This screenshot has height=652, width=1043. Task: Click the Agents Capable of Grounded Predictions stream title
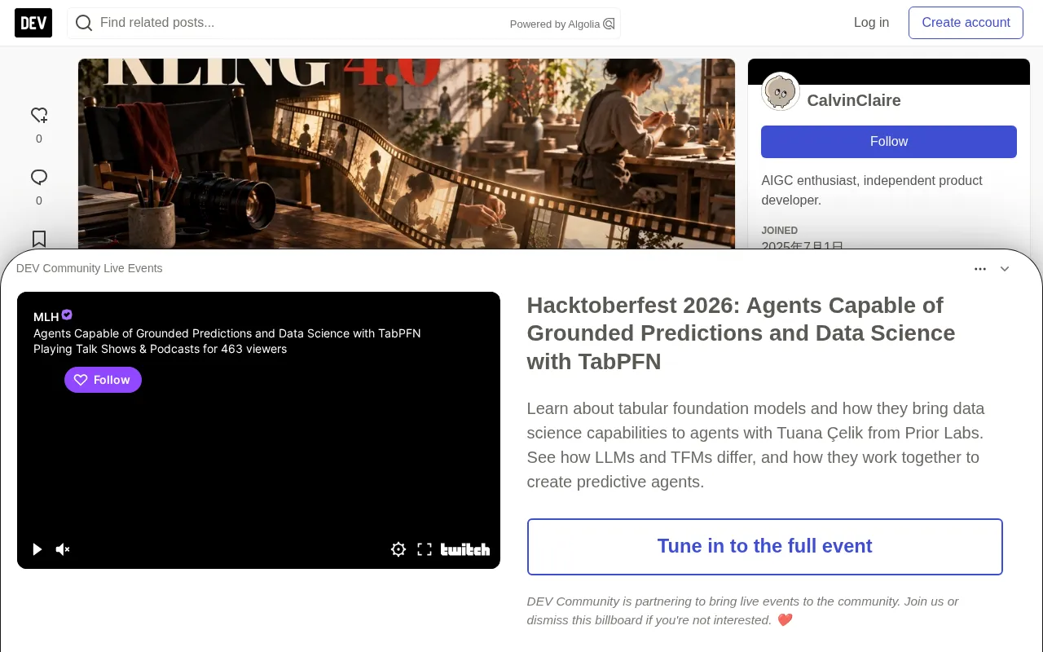pos(227,333)
